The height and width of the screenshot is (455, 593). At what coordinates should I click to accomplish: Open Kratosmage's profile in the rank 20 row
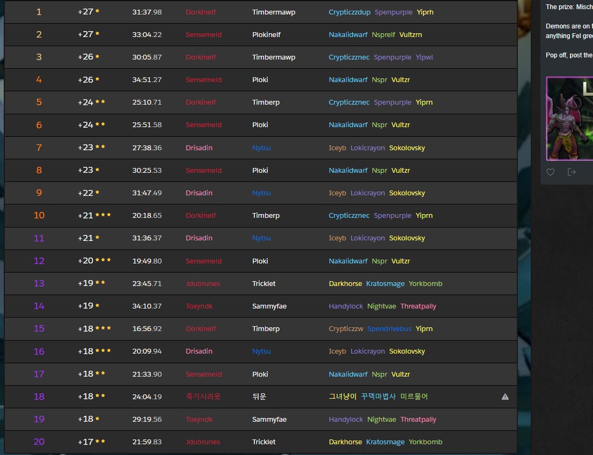tap(385, 442)
